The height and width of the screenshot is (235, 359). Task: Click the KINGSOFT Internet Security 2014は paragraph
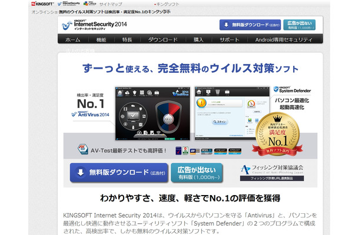point(190,223)
